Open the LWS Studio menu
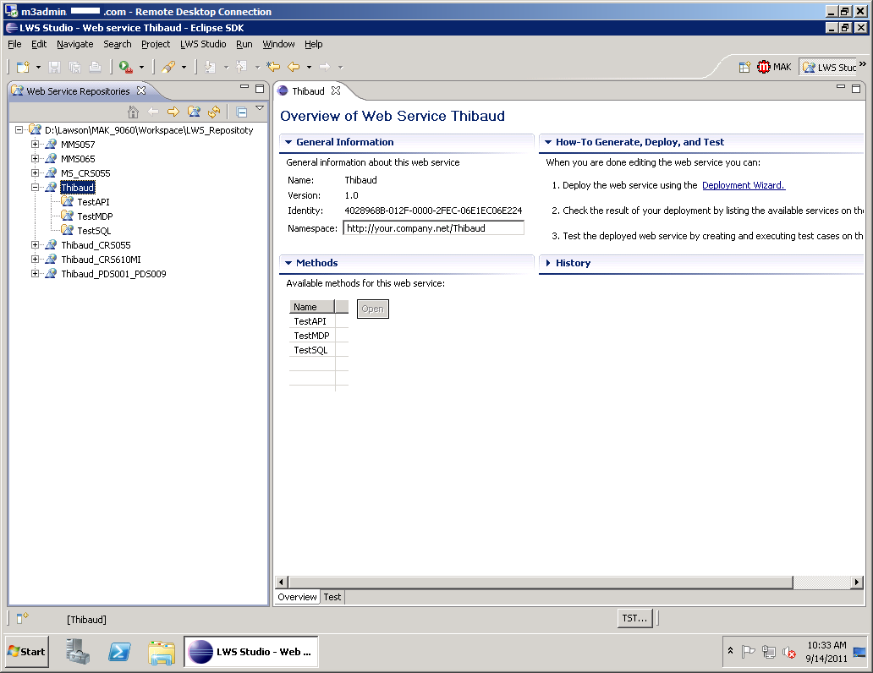The image size is (873, 673). pos(203,44)
